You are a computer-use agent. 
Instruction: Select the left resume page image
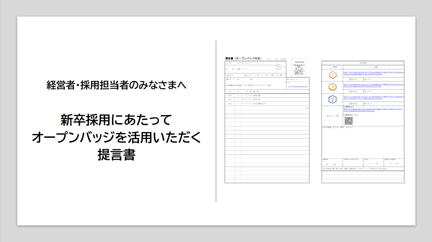(267, 120)
